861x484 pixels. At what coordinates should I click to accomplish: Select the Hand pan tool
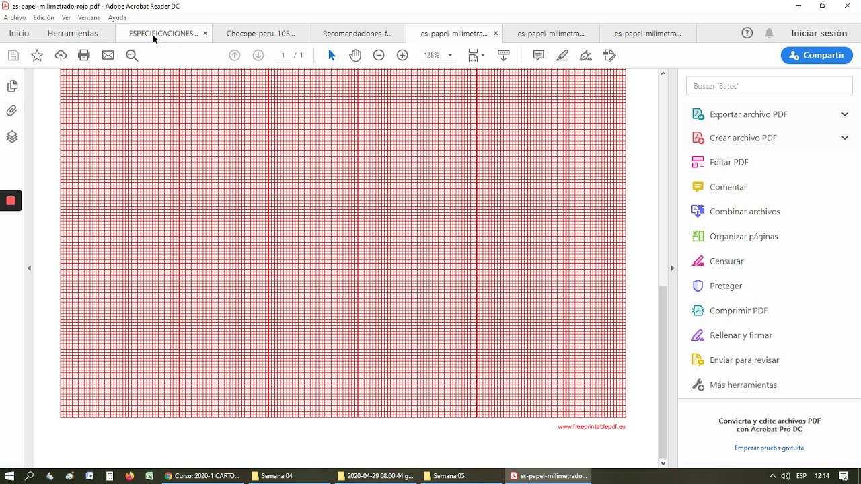point(355,56)
